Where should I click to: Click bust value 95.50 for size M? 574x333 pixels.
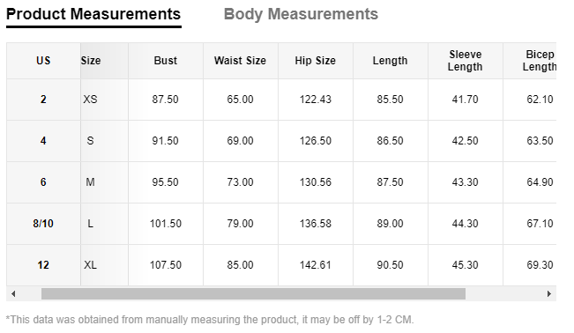[x=166, y=182]
